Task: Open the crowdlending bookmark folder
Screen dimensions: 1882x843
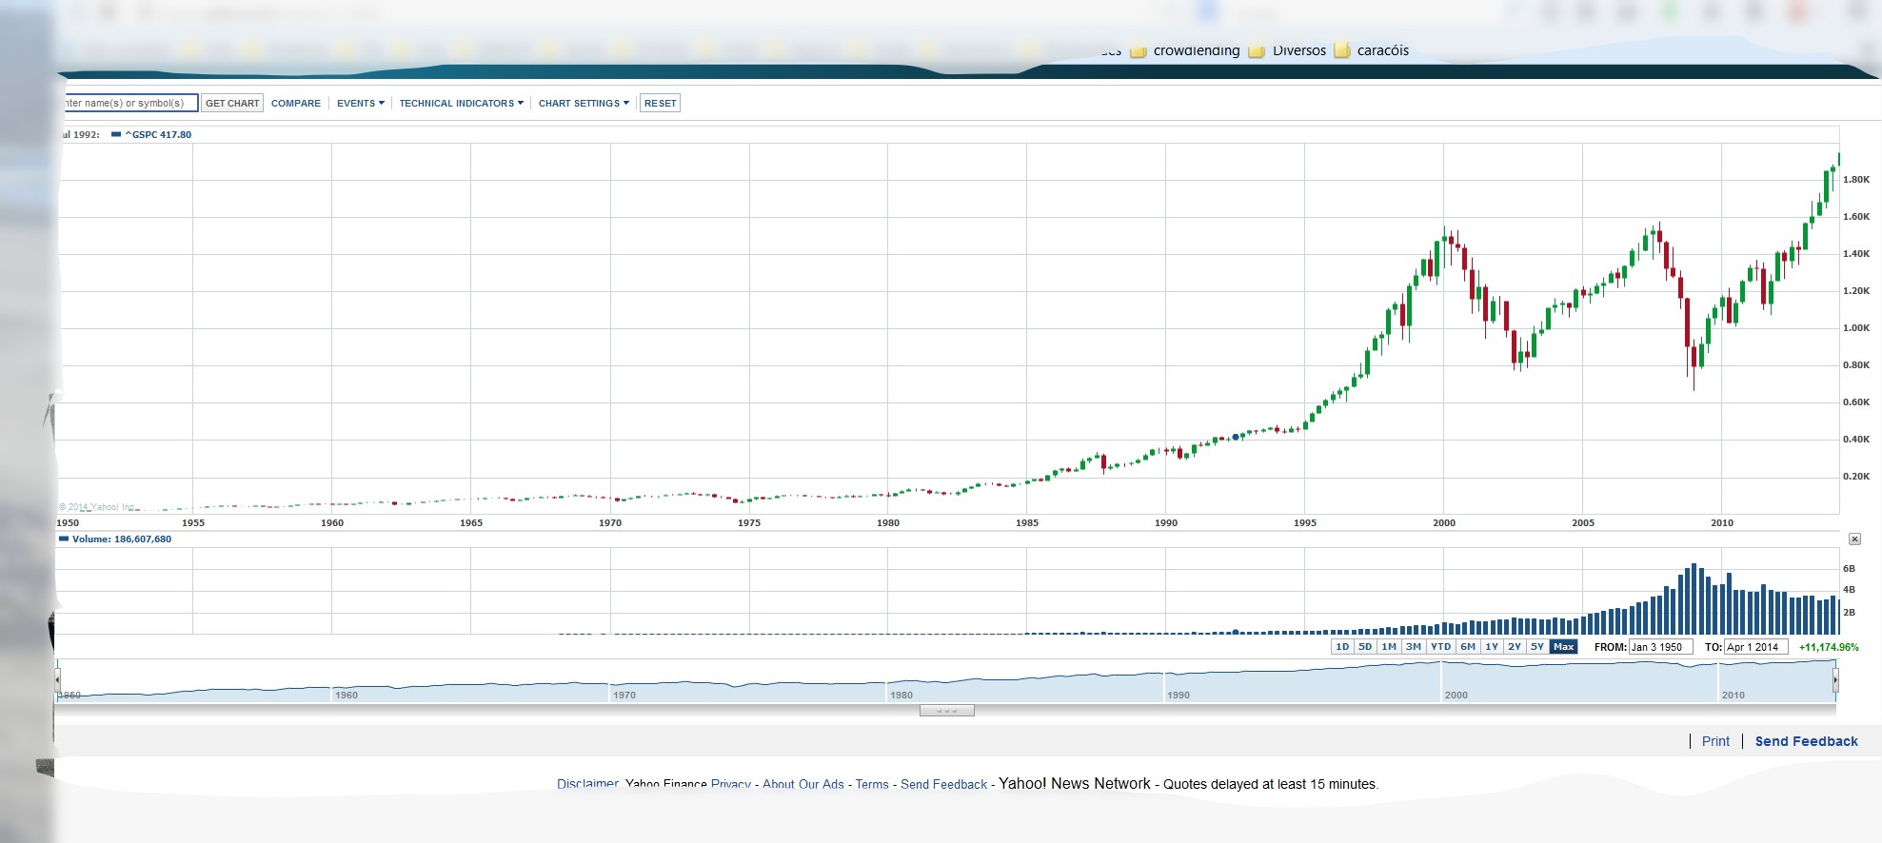Action: click(x=1185, y=50)
